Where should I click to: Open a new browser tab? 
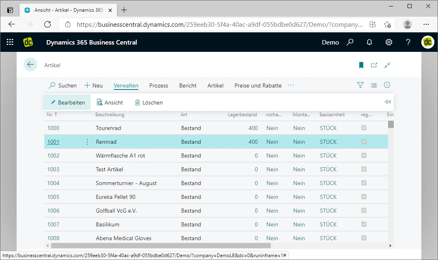coord(124,10)
